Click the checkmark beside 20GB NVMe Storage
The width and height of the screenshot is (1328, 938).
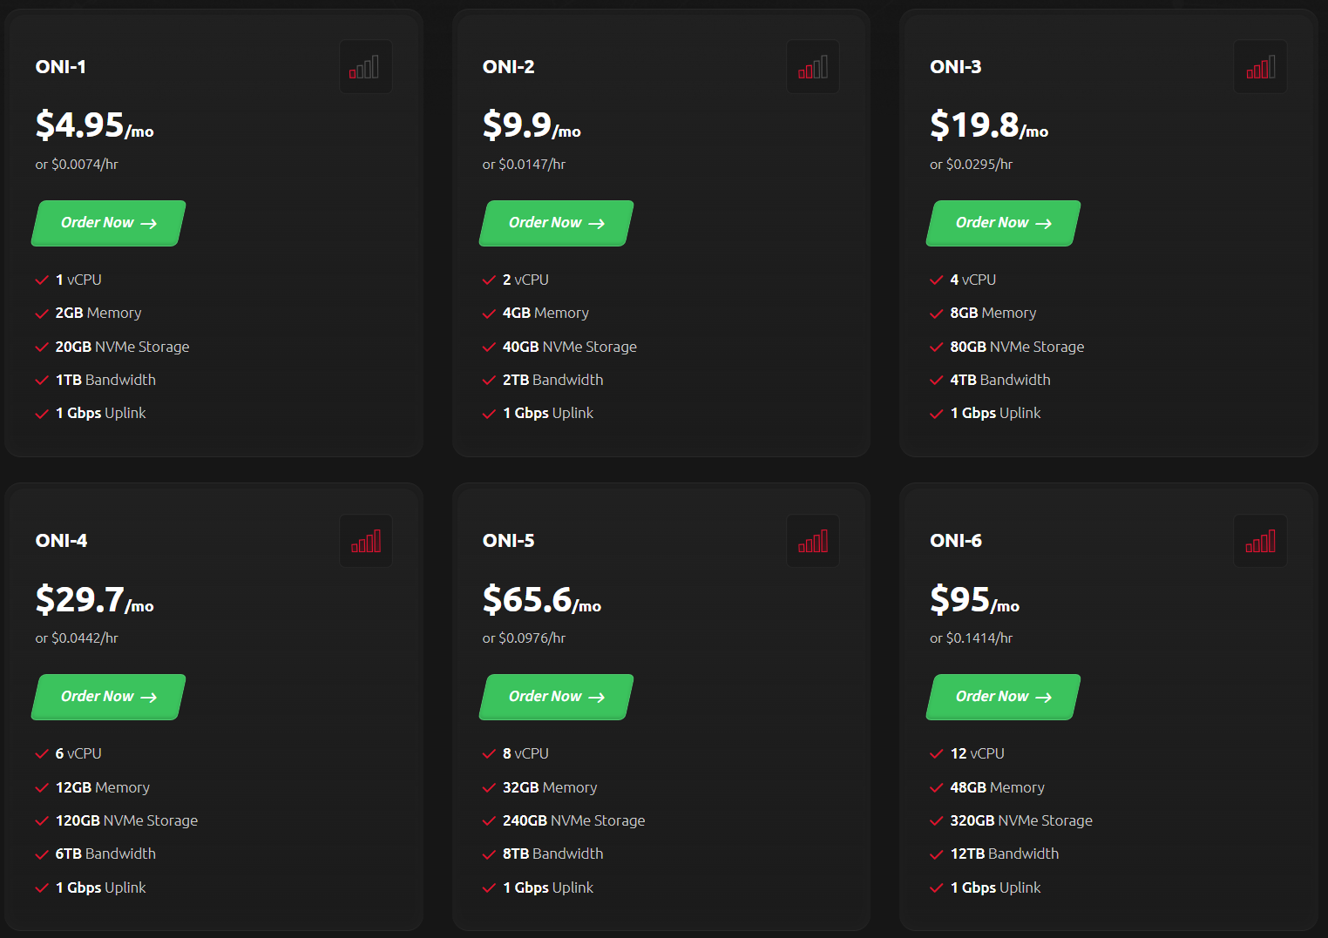[x=41, y=348]
